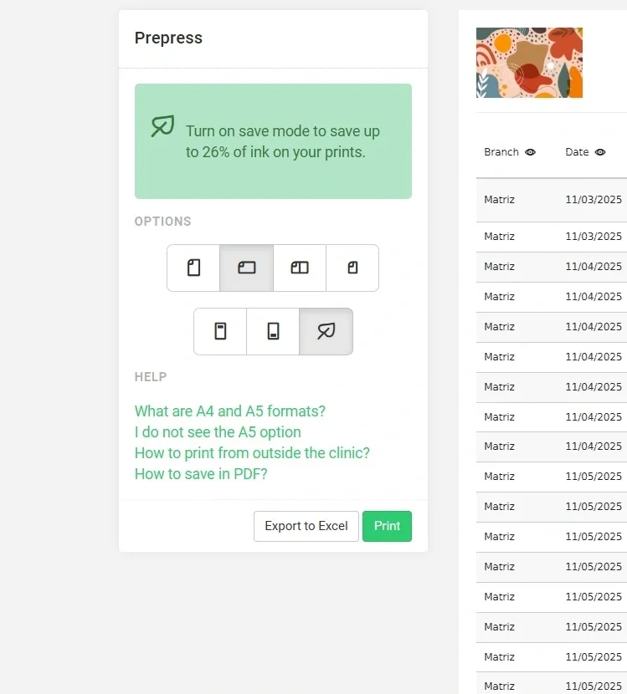Select the two-panel split page layout
The height and width of the screenshot is (694, 627).
coord(300,268)
